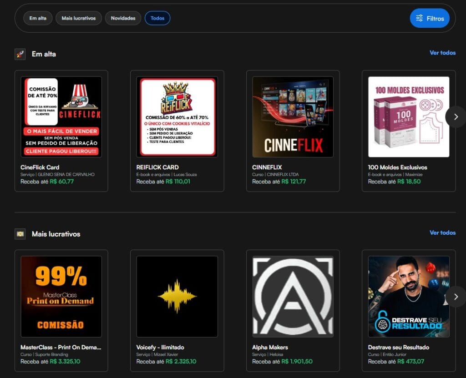The image size is (466, 378).
Task: Click the 'CineFlick Card' product title
Action: click(x=40, y=167)
